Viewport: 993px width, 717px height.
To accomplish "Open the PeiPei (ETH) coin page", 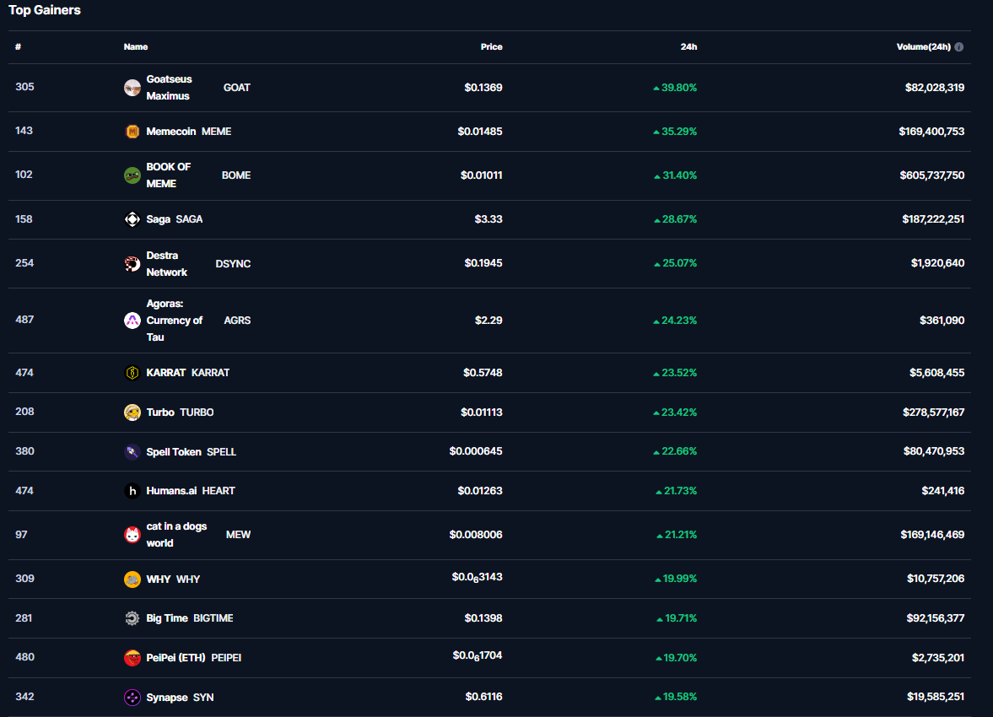I will click(176, 657).
